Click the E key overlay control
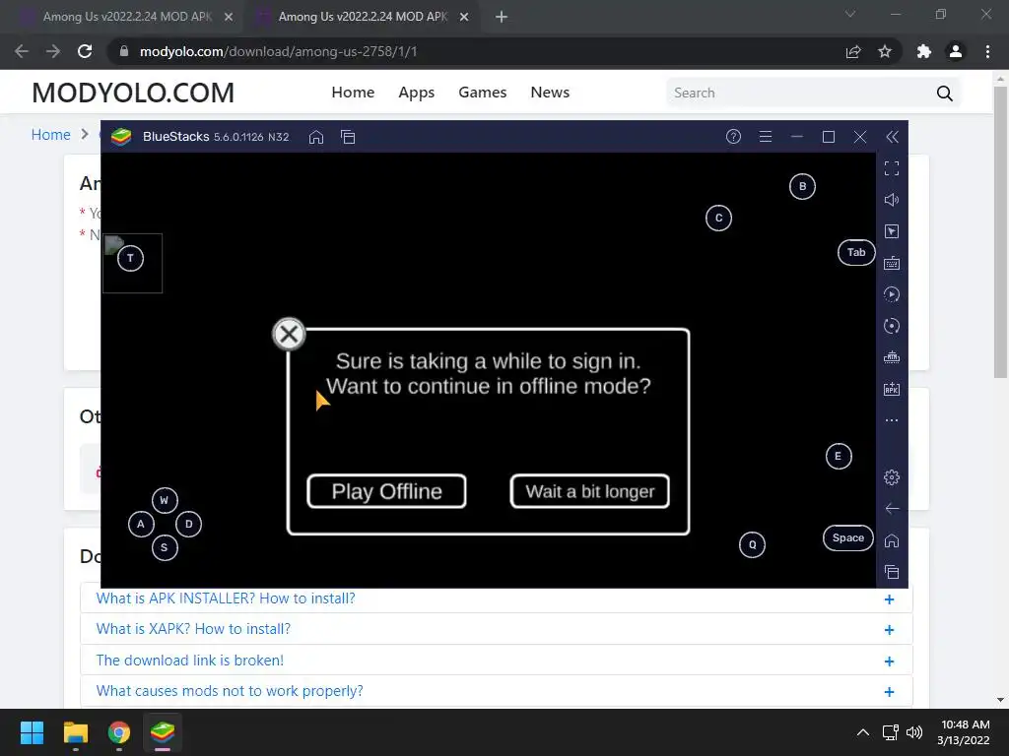The image size is (1009, 756). pos(839,457)
